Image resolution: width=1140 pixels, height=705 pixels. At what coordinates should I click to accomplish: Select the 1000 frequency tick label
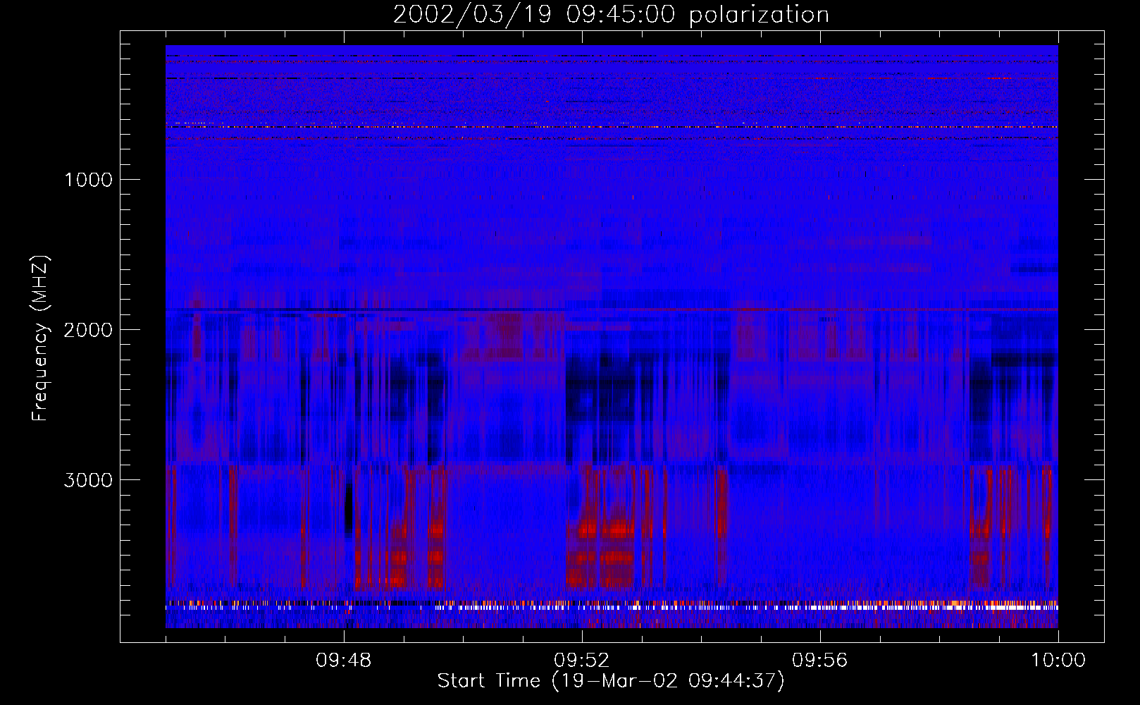(88, 180)
